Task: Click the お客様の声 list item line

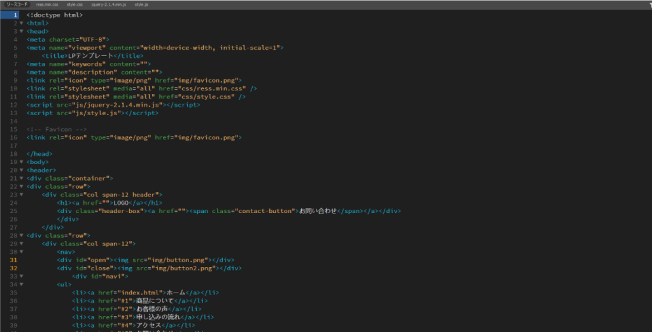Action: click(x=136, y=308)
